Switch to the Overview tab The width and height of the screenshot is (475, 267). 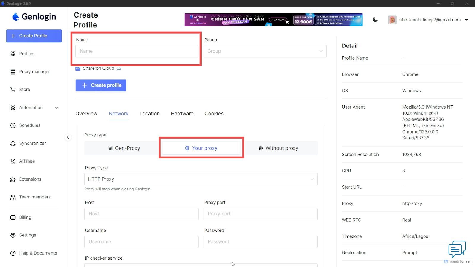click(86, 114)
